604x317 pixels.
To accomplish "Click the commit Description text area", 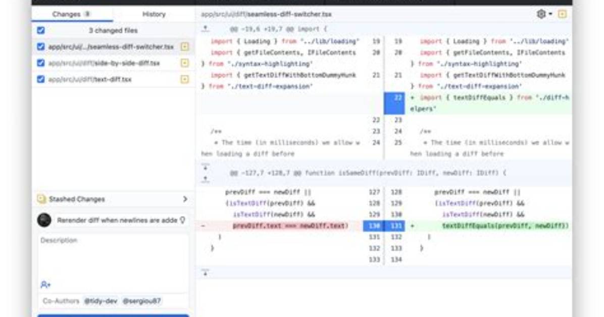I will [113, 256].
